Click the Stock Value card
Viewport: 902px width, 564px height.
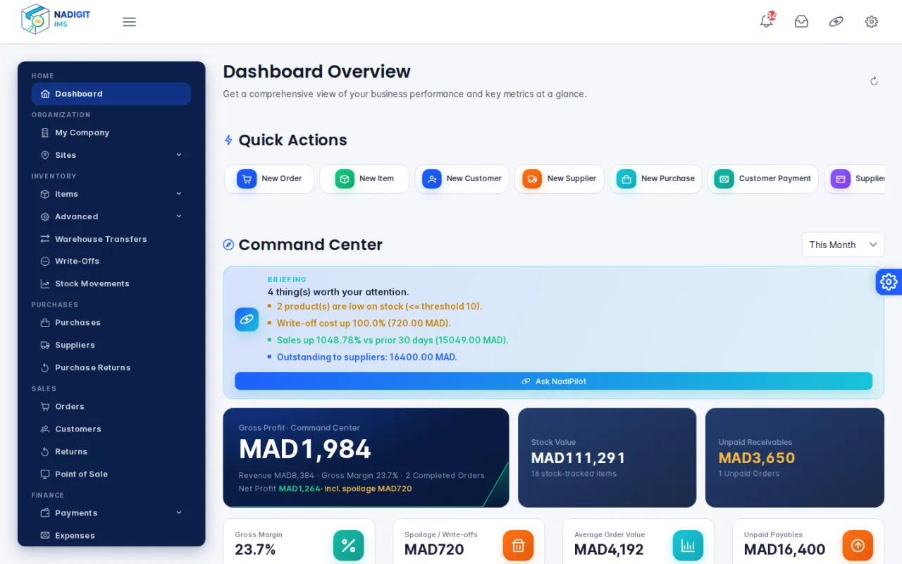point(607,458)
